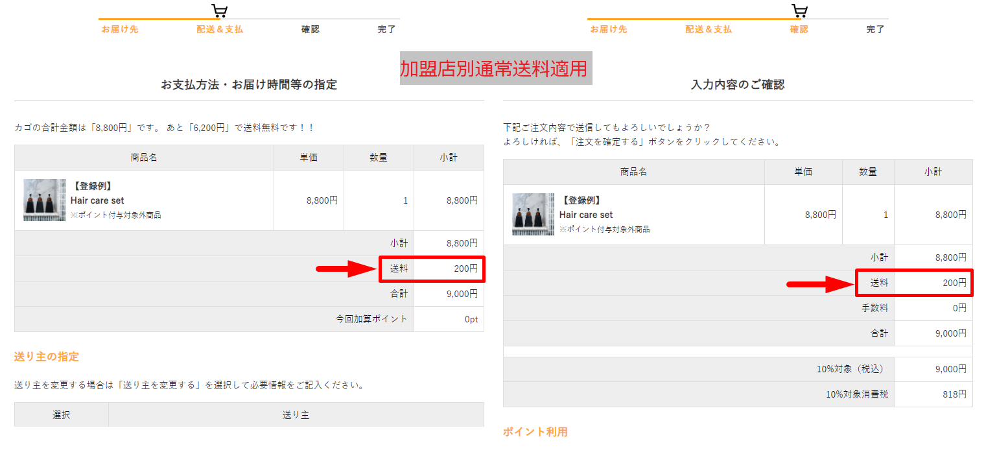Click the 818円 consumption tax value
Screen dimensions: 986x454
pyautogui.click(x=955, y=394)
